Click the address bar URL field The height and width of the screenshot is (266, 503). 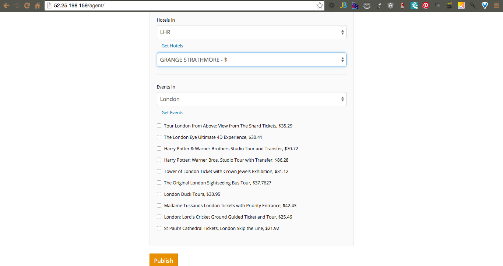click(x=184, y=6)
